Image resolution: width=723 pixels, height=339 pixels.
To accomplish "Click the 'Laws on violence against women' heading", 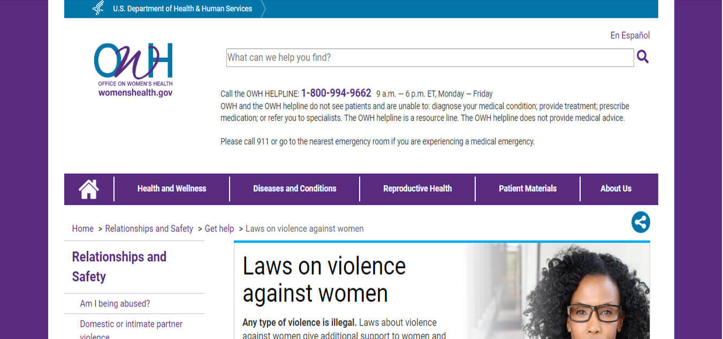I will click(324, 280).
